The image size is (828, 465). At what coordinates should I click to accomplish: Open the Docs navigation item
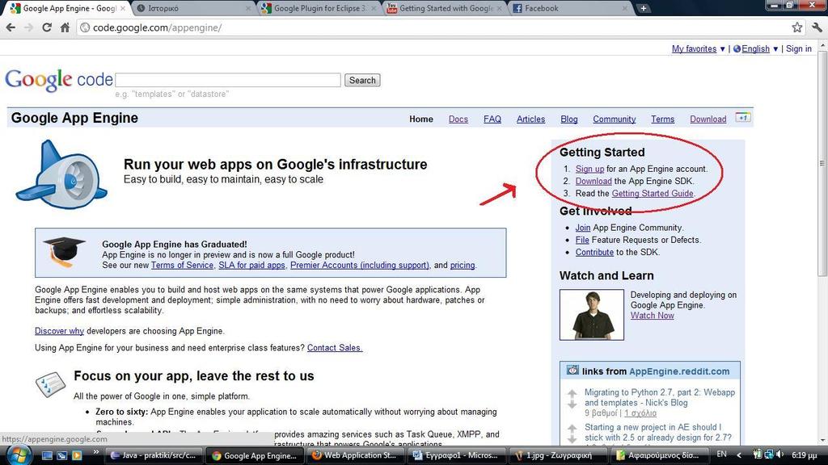(x=458, y=119)
